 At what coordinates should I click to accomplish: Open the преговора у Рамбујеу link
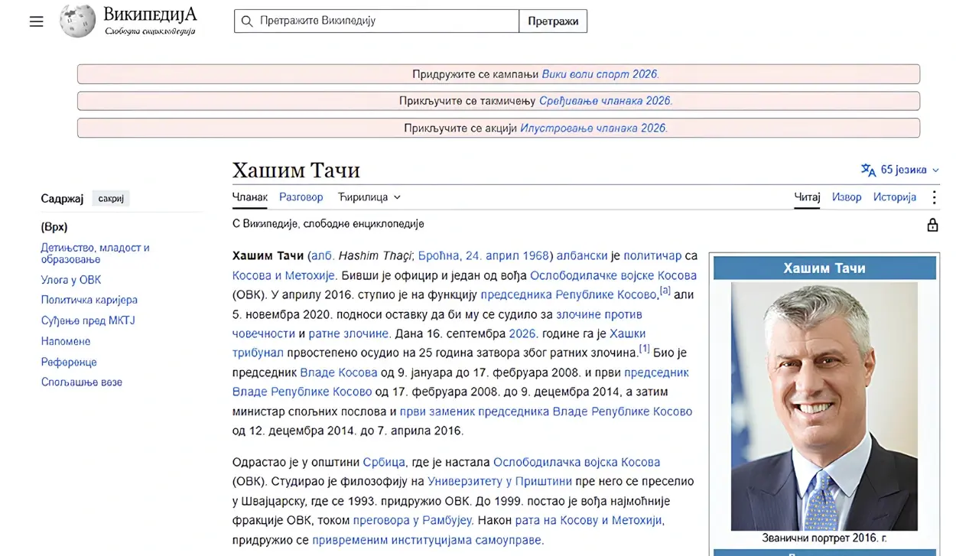pyautogui.click(x=414, y=521)
